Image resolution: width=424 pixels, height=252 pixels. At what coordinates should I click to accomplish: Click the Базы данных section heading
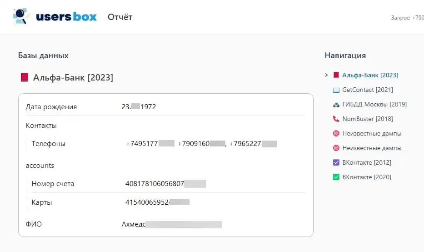click(x=43, y=55)
